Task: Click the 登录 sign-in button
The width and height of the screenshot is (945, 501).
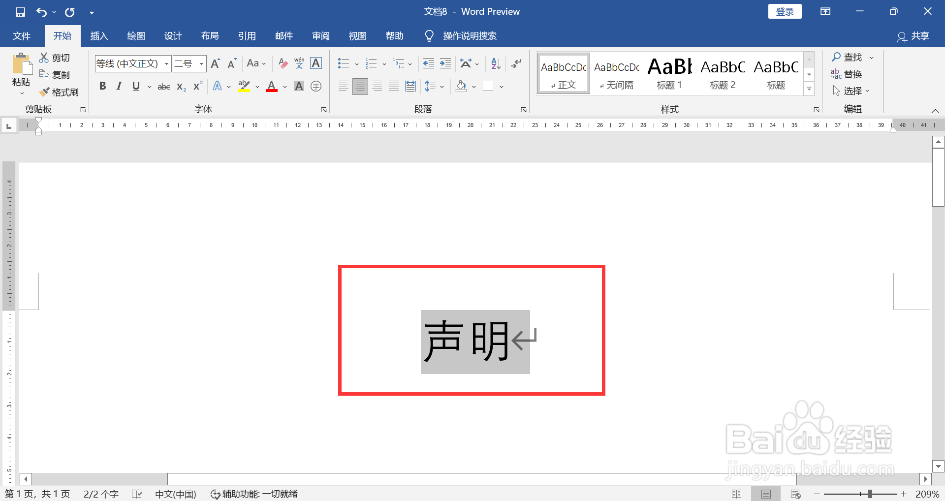Action: (785, 12)
